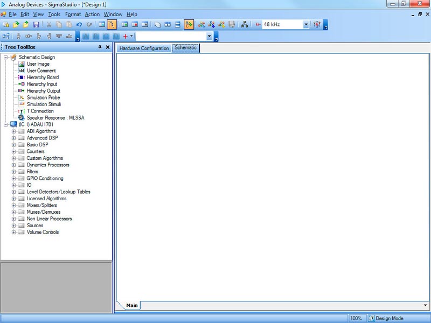Click the C button in the second toolbar

[x=106, y=36]
